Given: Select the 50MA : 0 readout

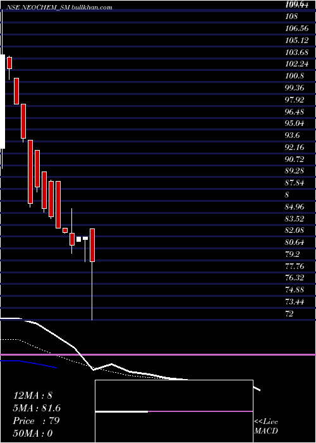Looking at the screenshot, I should point(33,434).
